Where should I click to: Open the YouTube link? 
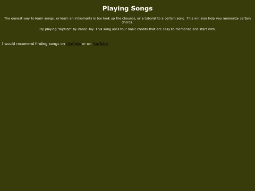(100, 44)
